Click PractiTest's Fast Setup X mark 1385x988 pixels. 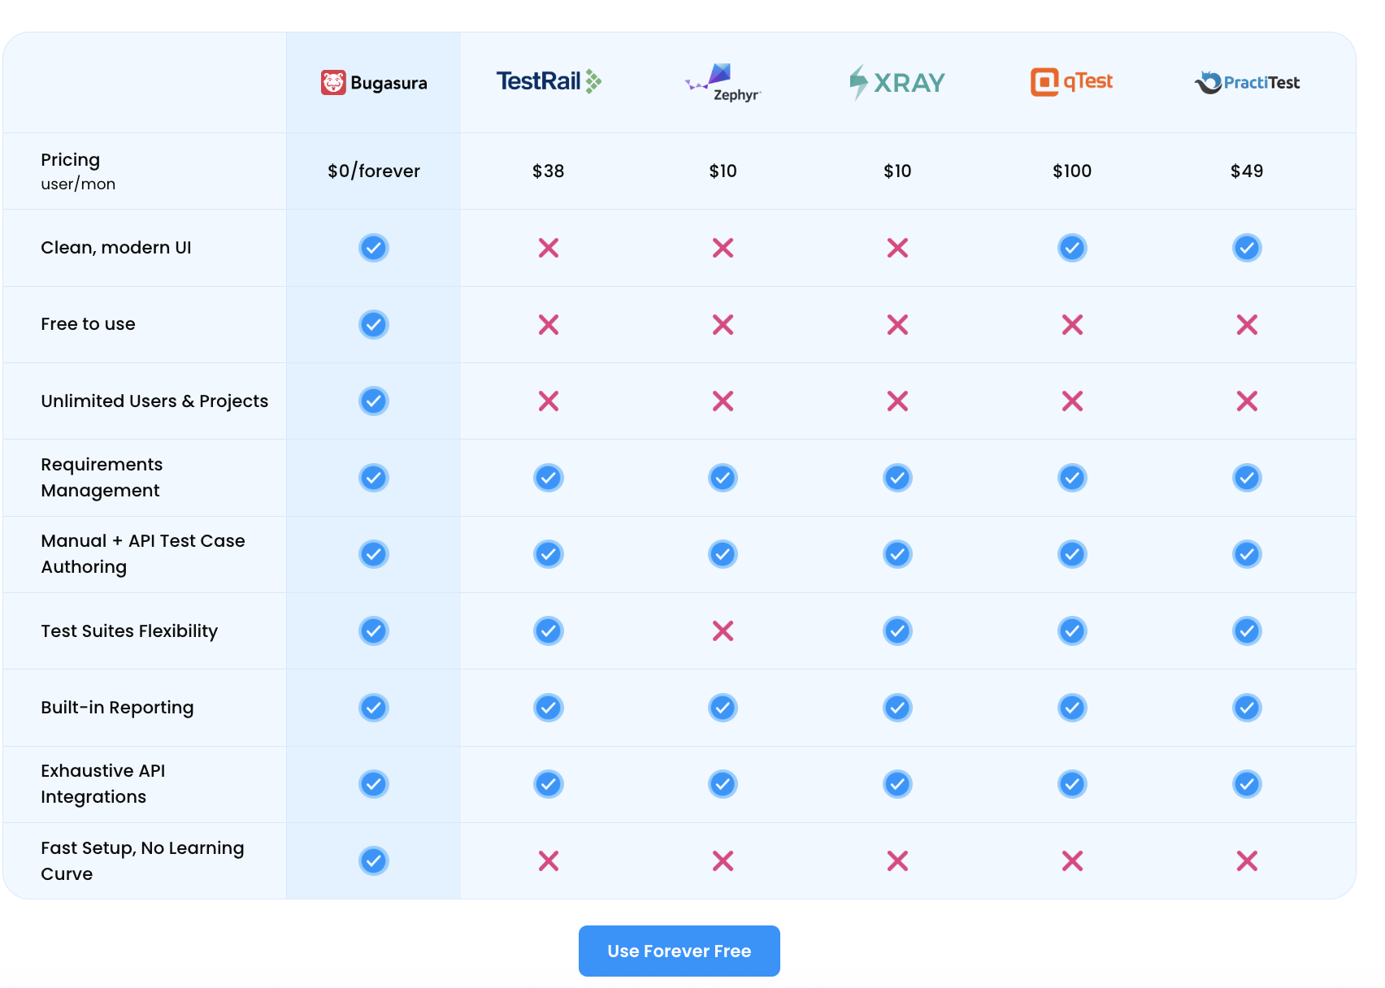pyautogui.click(x=1247, y=861)
